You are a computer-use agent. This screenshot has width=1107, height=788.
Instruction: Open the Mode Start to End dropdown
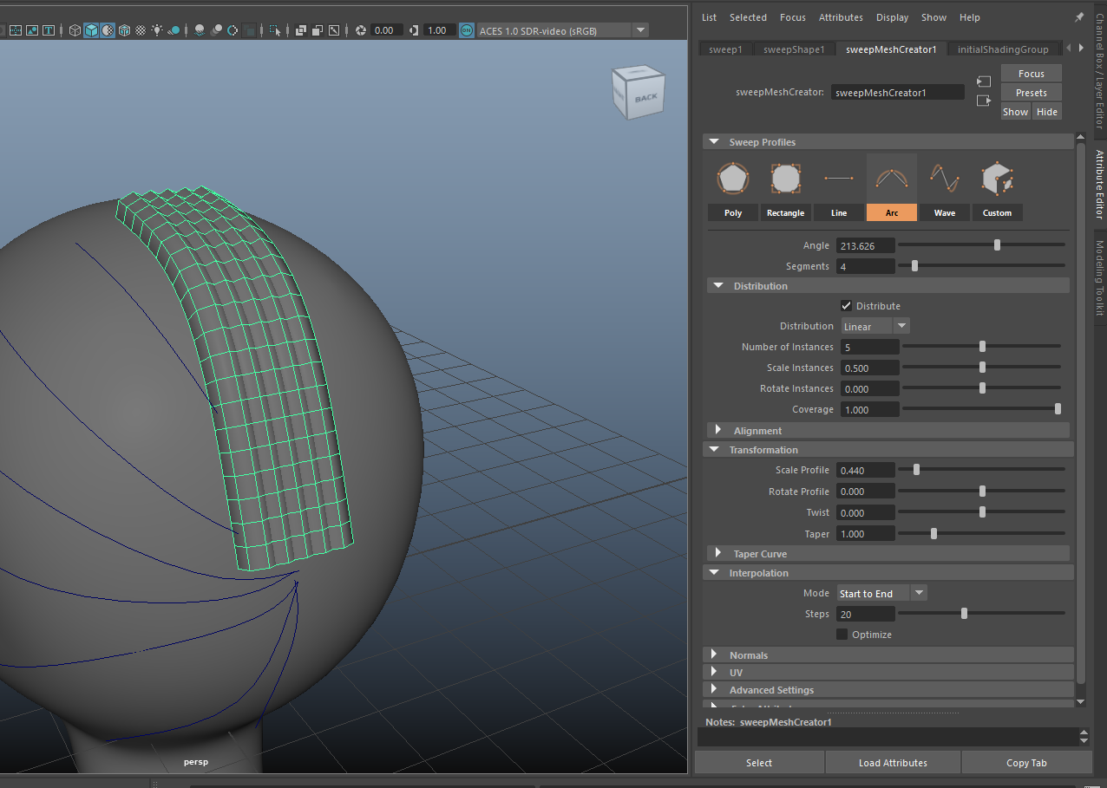point(881,593)
